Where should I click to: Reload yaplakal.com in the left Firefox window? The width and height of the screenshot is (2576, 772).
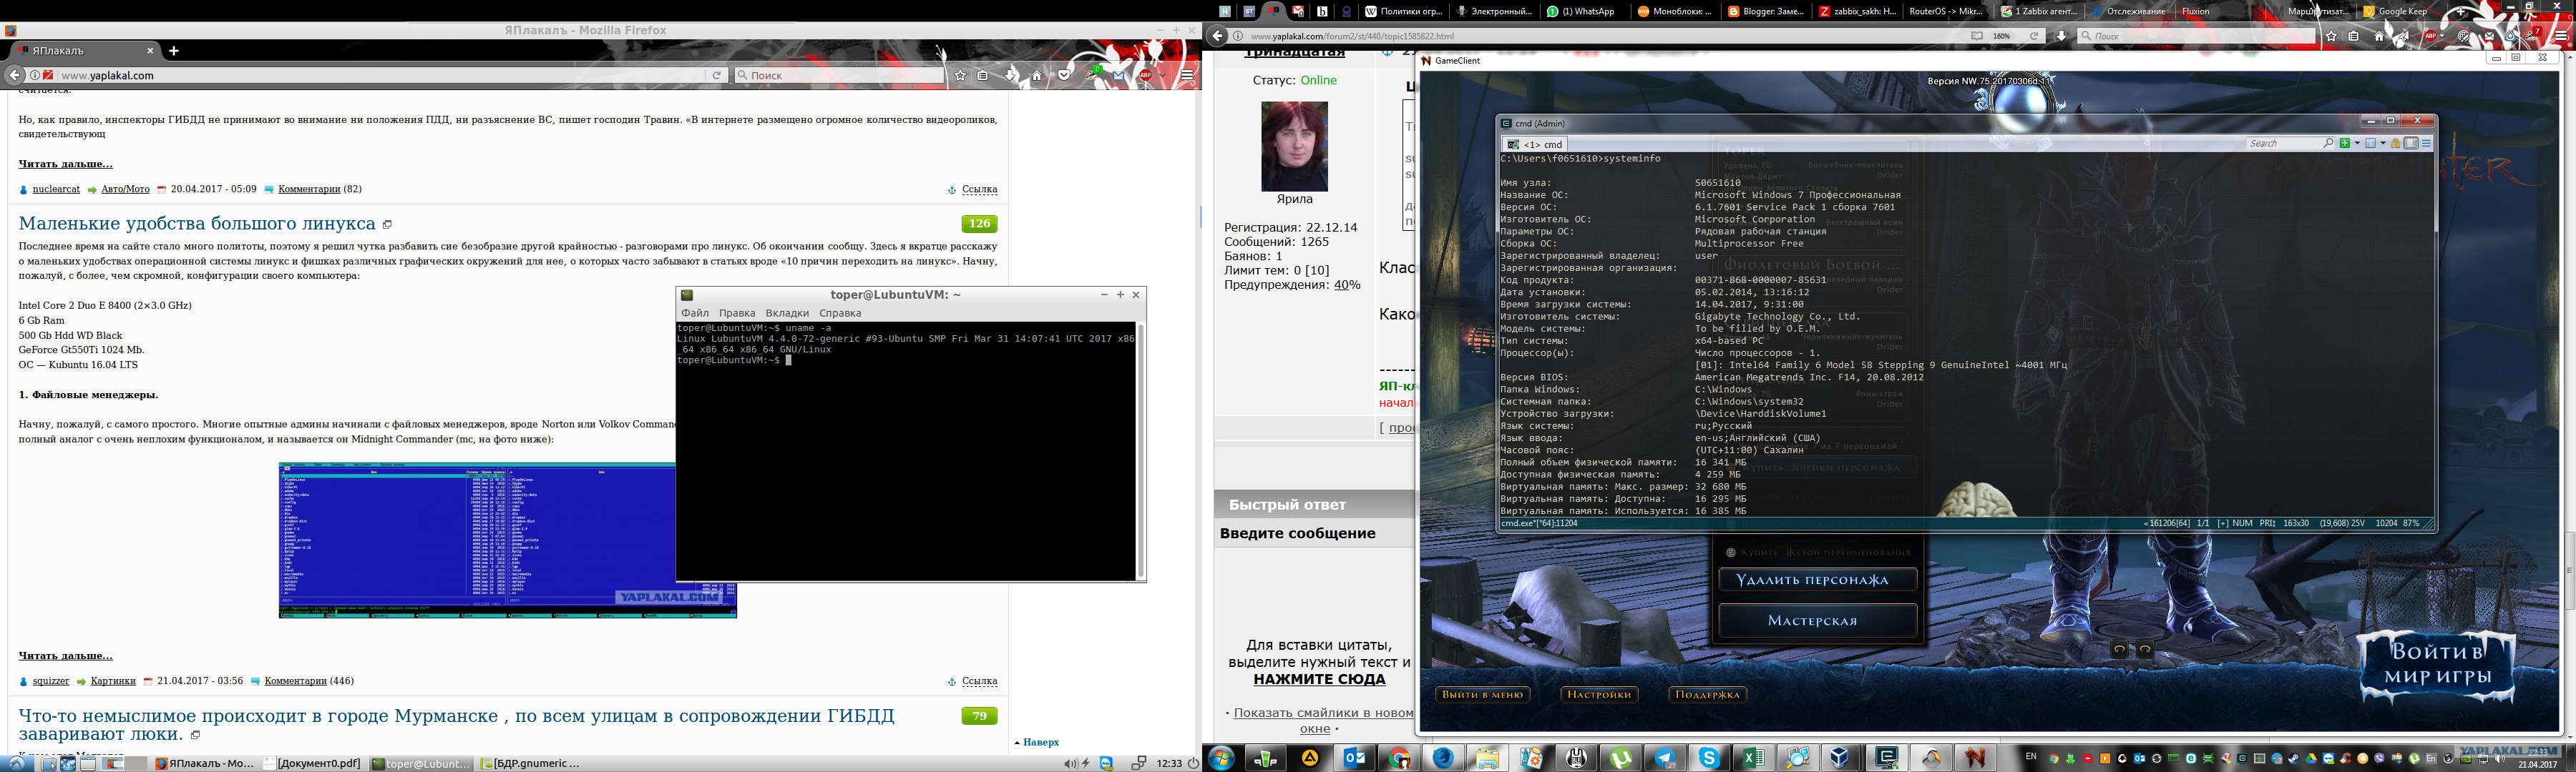716,75
